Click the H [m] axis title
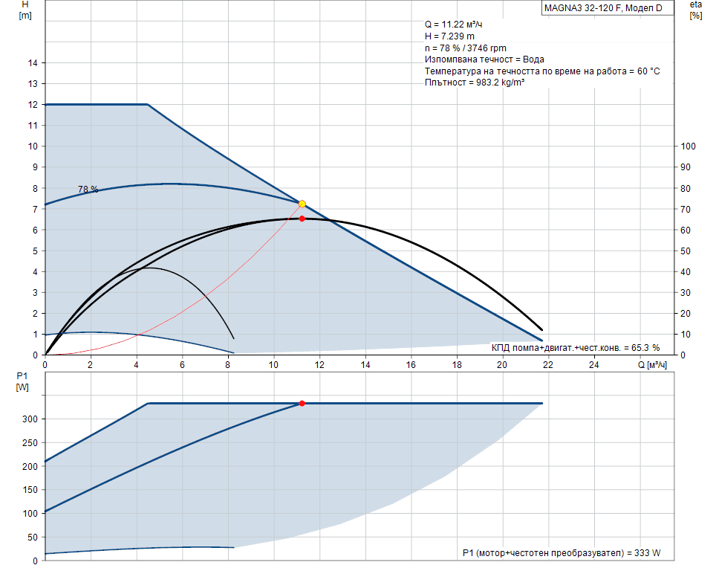 click(25, 10)
